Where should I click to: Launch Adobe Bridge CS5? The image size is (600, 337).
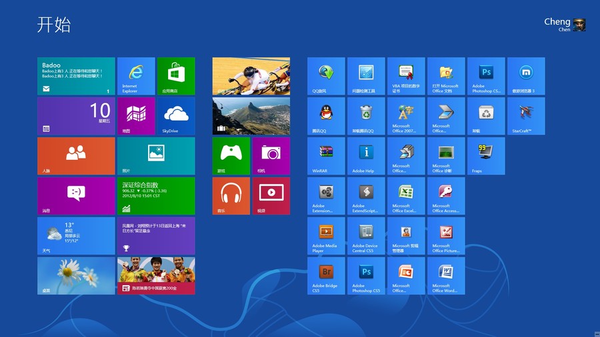coord(326,276)
